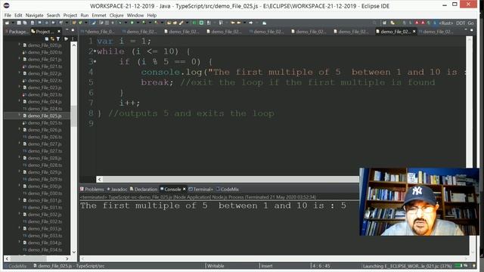Open the Run menu
This screenshot has width=484, height=272.
(84, 15)
